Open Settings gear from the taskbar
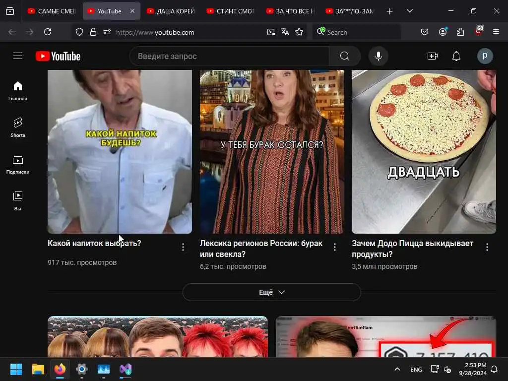This screenshot has width=508, height=381. tap(82, 369)
